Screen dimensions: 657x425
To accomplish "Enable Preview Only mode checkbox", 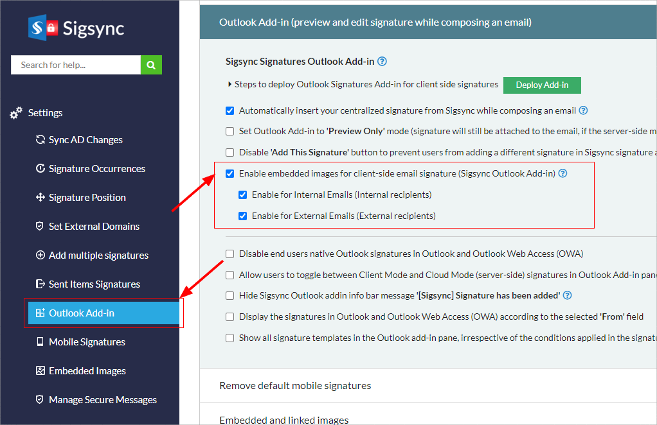I will (230, 132).
